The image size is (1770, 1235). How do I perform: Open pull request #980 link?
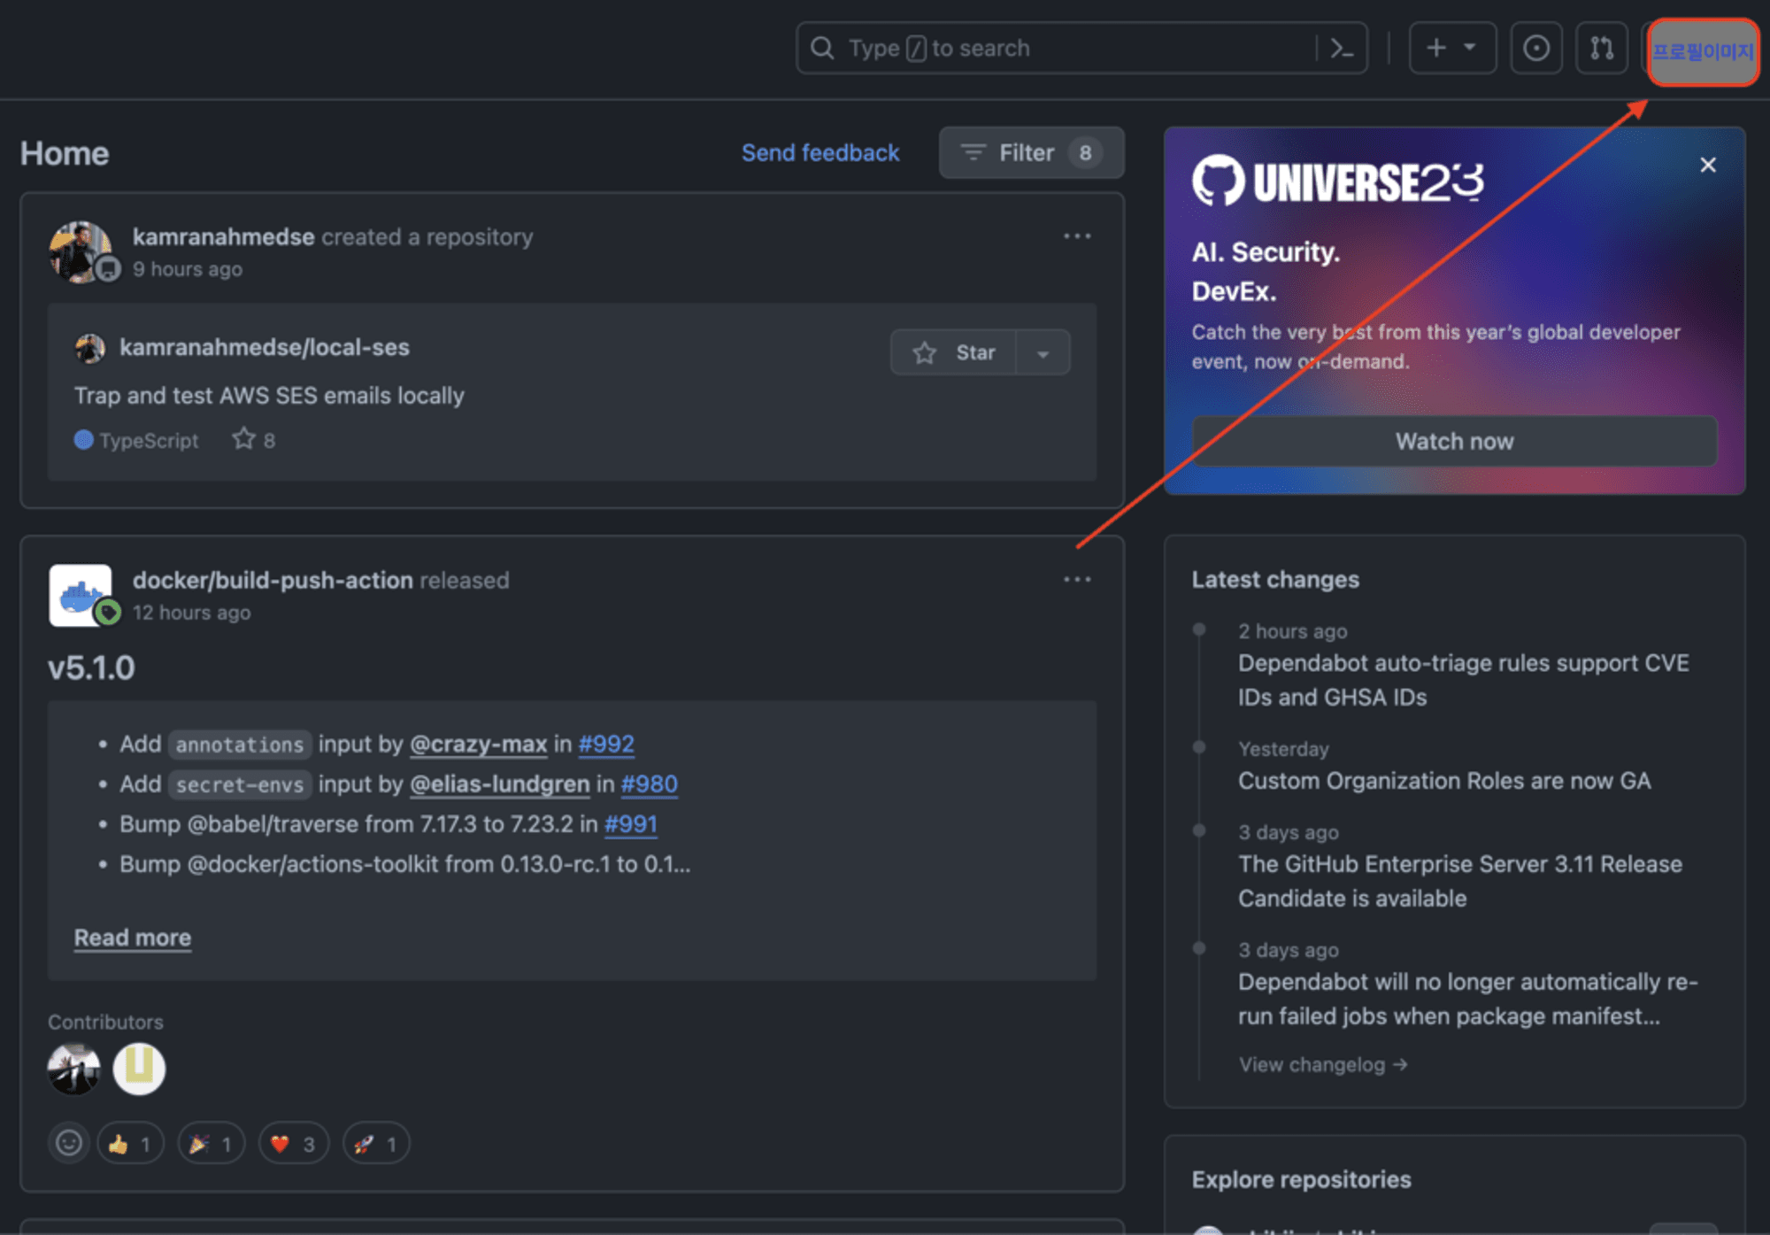[x=649, y=783]
